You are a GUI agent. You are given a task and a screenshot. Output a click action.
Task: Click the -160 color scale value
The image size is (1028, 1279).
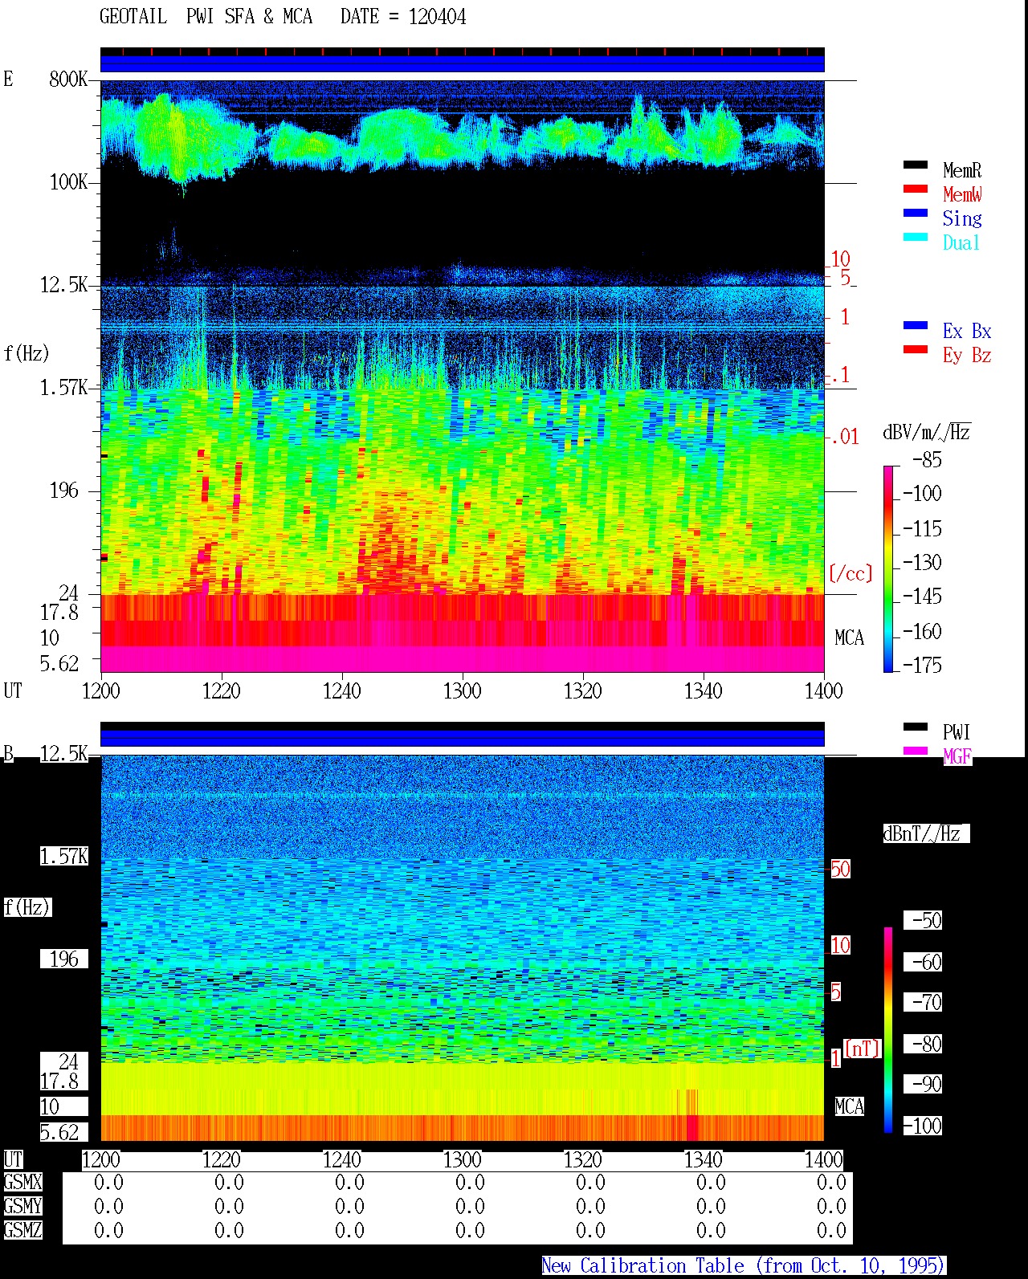coord(922,632)
